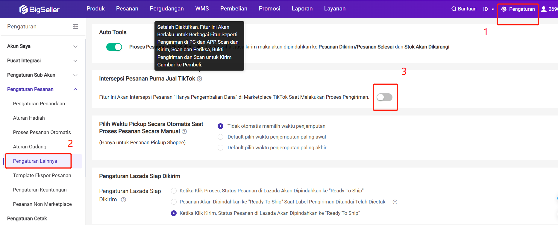The width and height of the screenshot is (558, 225).
Task: Open Aturan Gudang in sidebar
Action: (30, 147)
